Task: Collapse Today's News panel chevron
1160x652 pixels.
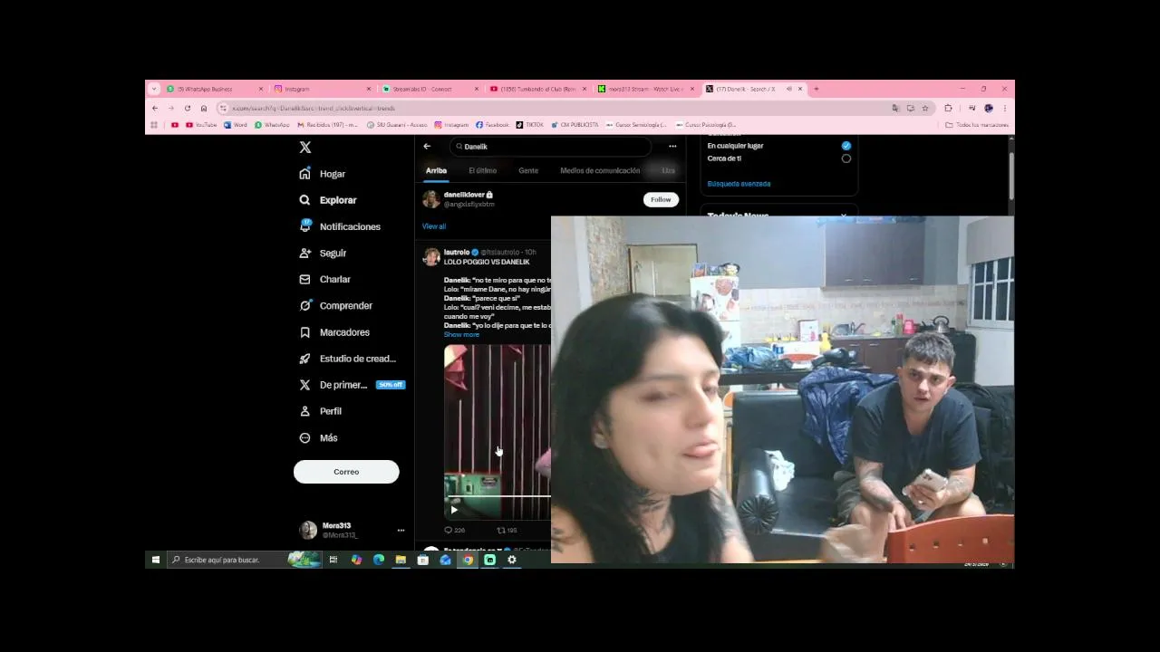Action: [x=844, y=216]
